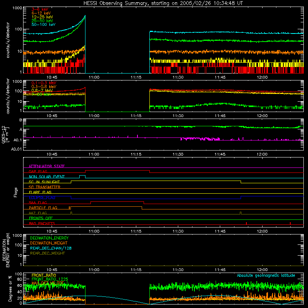Select the A0.01 tick label on GOES axis
This screenshot has height=308, width=308.
17,149
